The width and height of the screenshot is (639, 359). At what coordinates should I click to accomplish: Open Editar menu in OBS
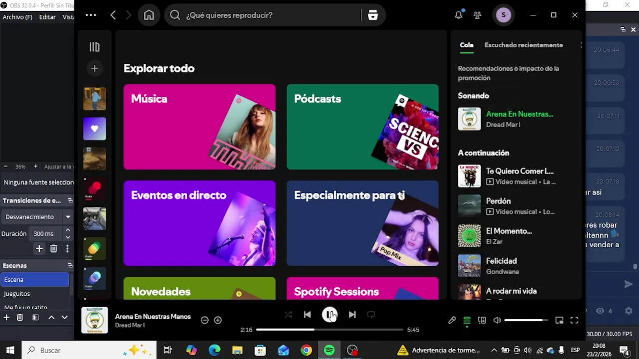coord(47,17)
